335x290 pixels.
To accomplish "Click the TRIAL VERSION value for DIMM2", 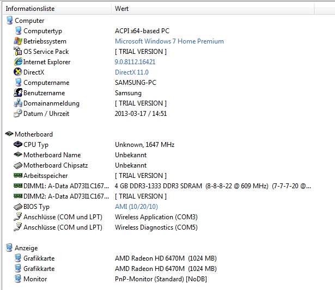I will [x=141, y=196].
